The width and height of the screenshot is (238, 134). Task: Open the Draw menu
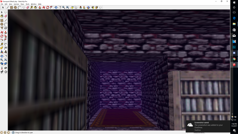click(22, 4)
